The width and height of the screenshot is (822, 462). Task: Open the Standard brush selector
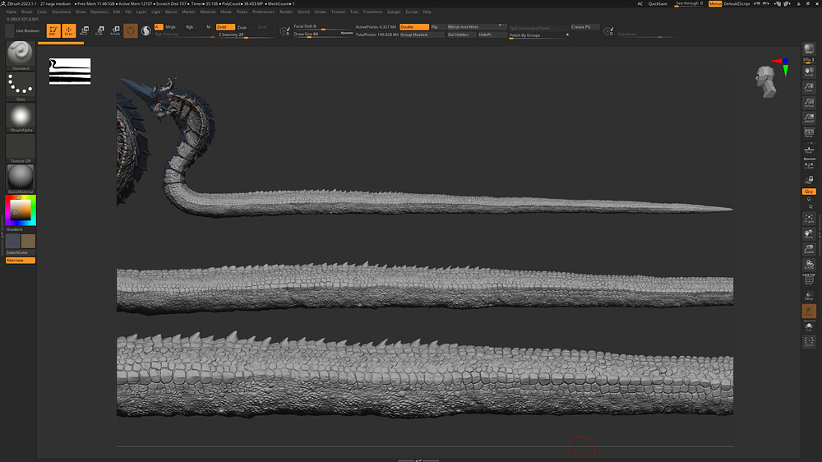pos(21,53)
